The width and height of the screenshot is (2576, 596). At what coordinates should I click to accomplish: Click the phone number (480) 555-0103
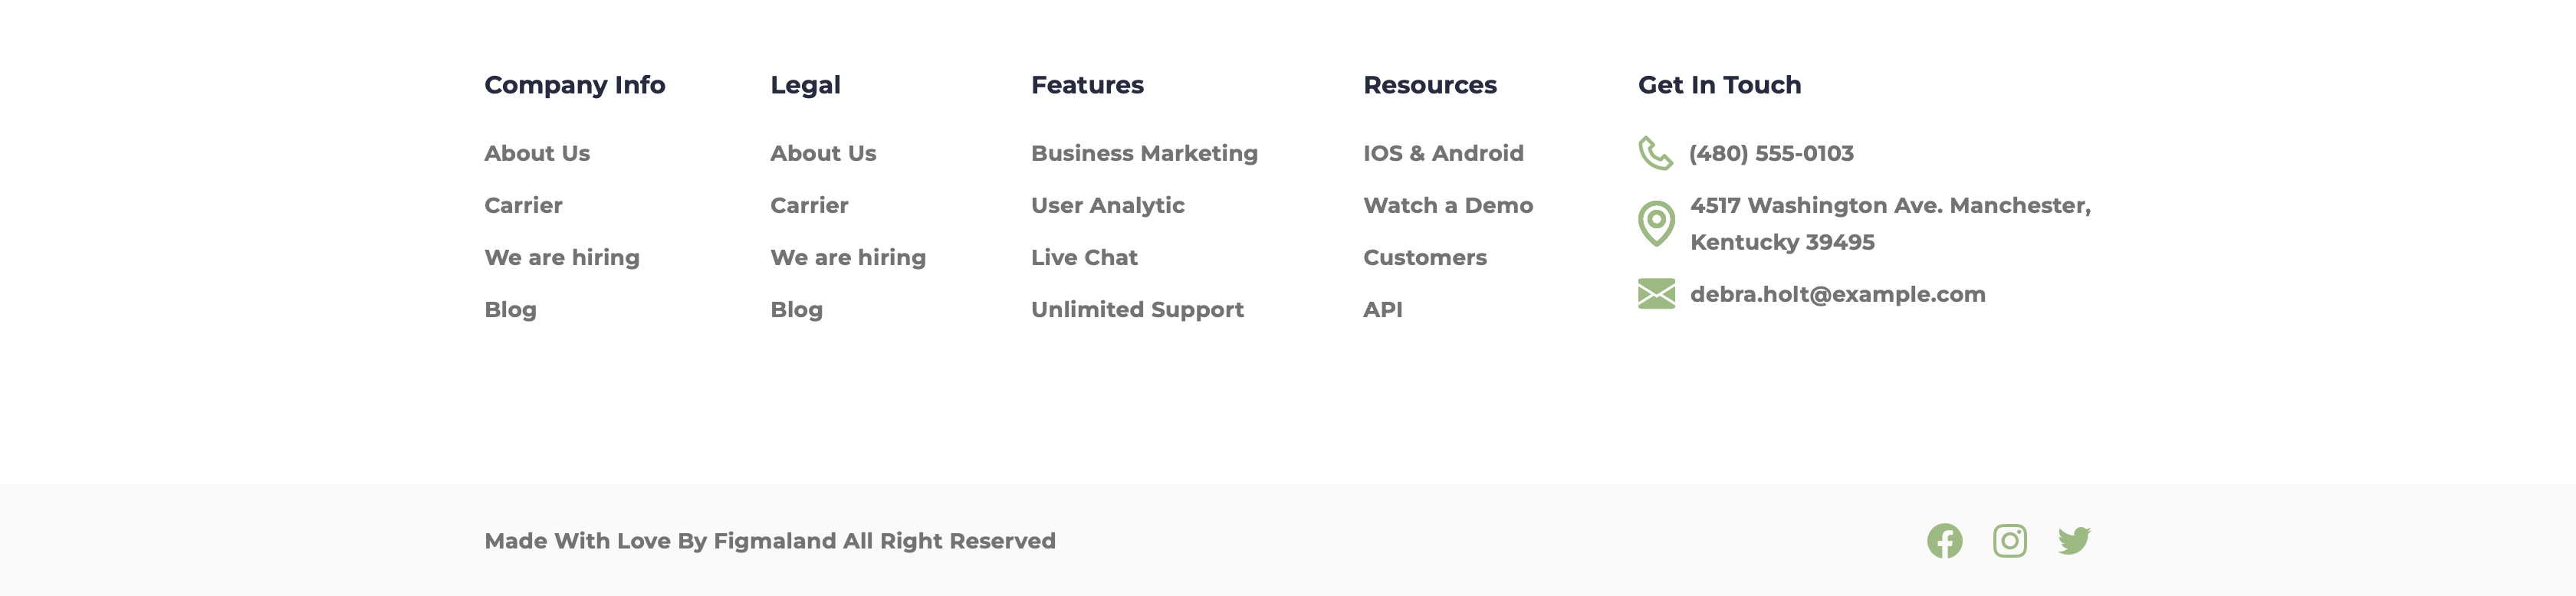point(1771,153)
